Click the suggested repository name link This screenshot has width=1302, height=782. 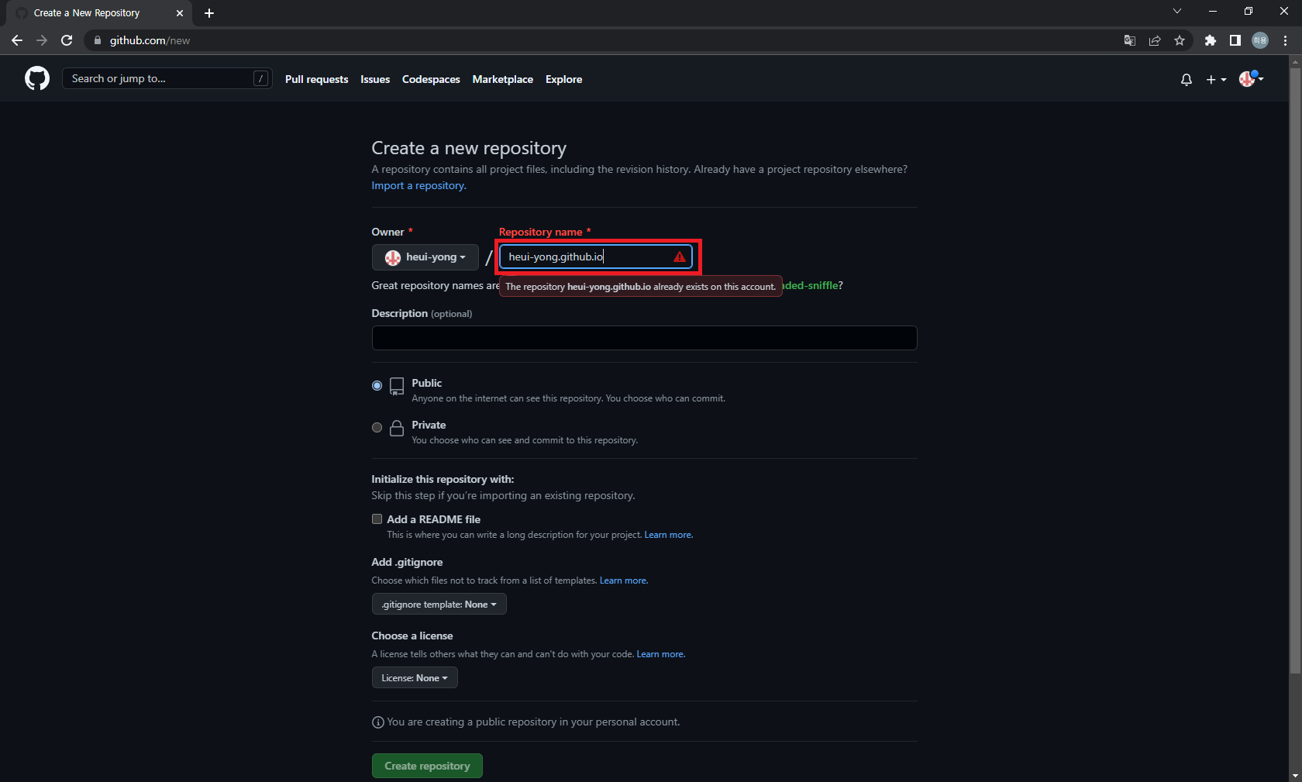pos(810,285)
